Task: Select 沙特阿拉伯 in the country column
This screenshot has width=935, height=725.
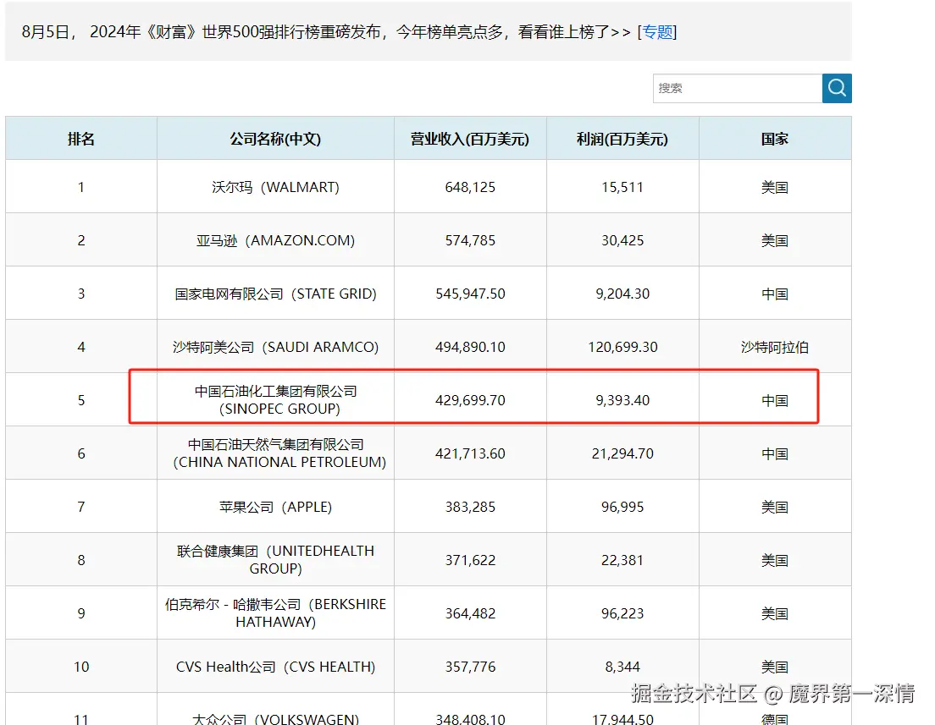Action: pos(774,345)
